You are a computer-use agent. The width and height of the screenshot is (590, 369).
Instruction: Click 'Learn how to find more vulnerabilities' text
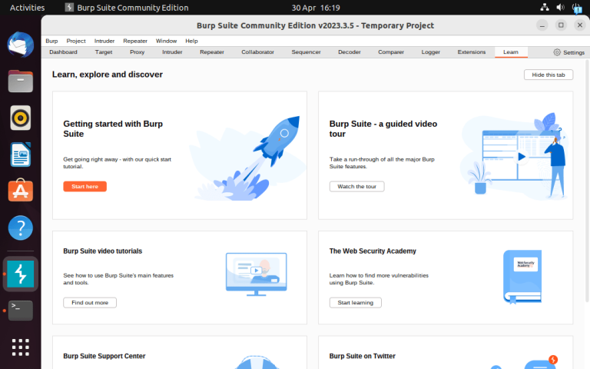coord(379,279)
